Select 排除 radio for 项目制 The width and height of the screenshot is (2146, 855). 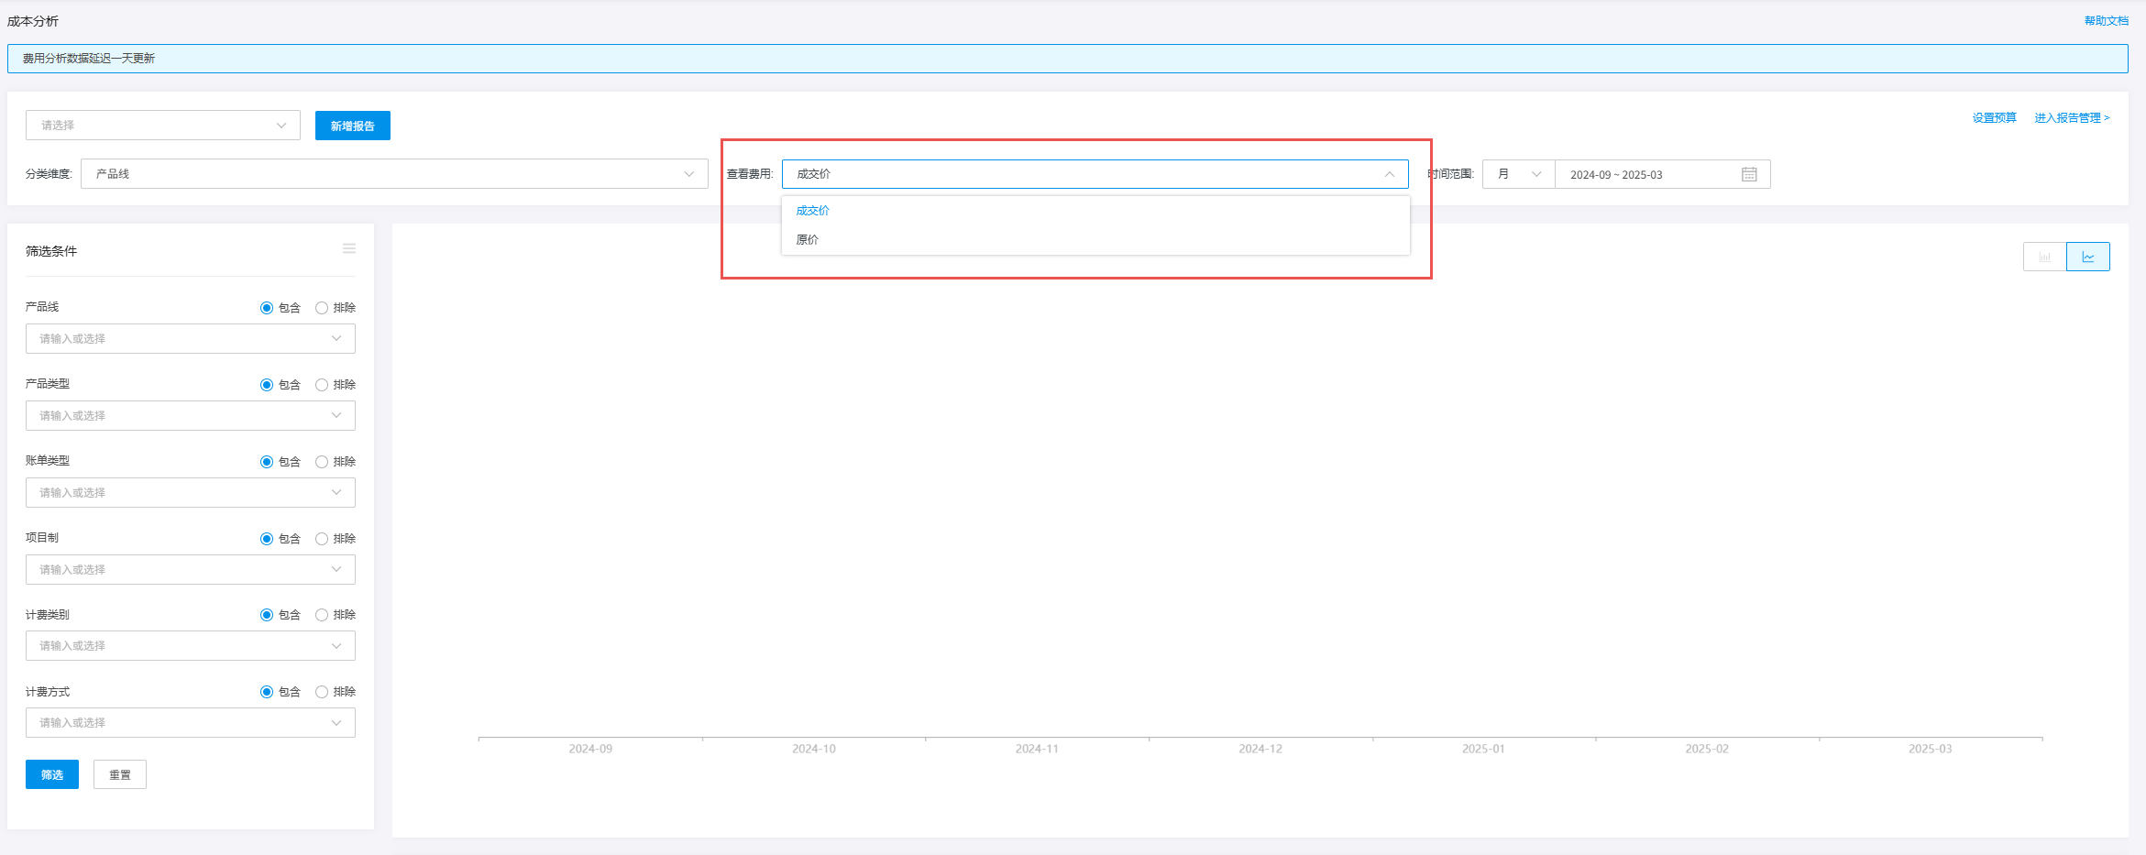tap(322, 539)
